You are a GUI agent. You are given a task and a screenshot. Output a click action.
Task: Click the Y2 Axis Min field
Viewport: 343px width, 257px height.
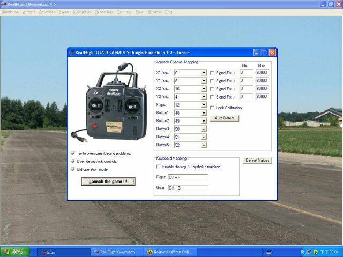246,96
